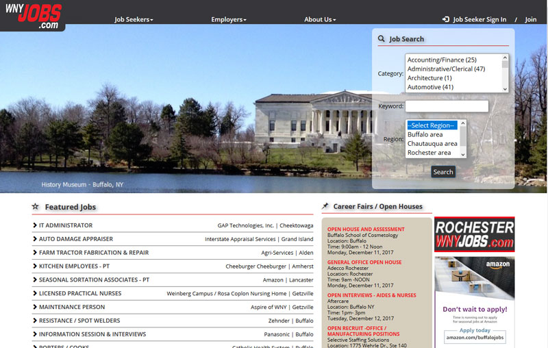Click chevron beside Auto Damage Appraiser
Image resolution: width=548 pixels, height=348 pixels.
35,239
